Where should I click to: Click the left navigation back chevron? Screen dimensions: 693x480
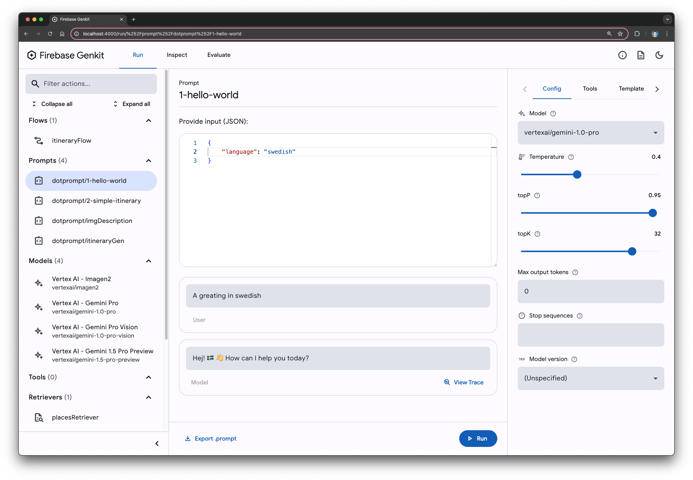[524, 89]
